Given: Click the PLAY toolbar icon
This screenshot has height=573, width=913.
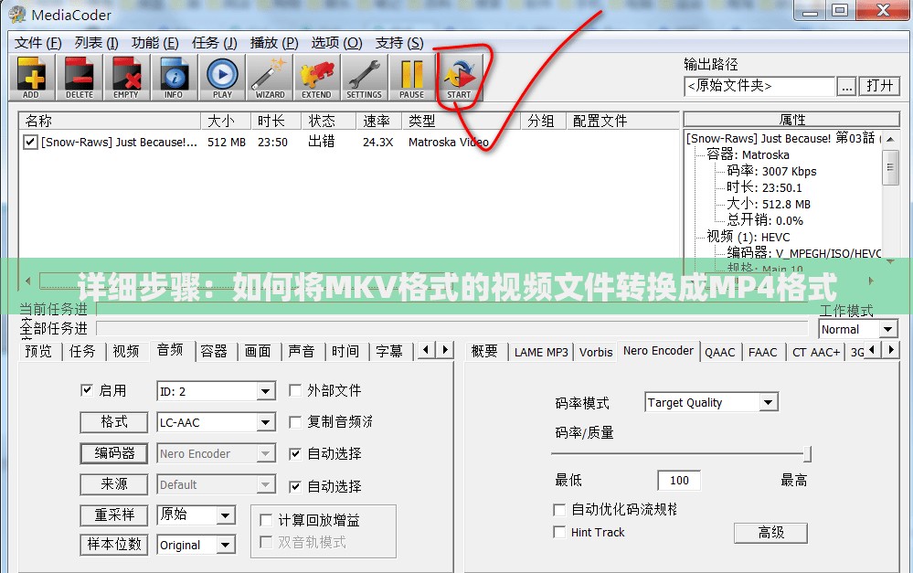Looking at the screenshot, I should 222,78.
